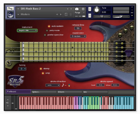Screen dimensions: 140x114
Task: Click the guitar pick on the strings
Action: click(x=129, y=53)
